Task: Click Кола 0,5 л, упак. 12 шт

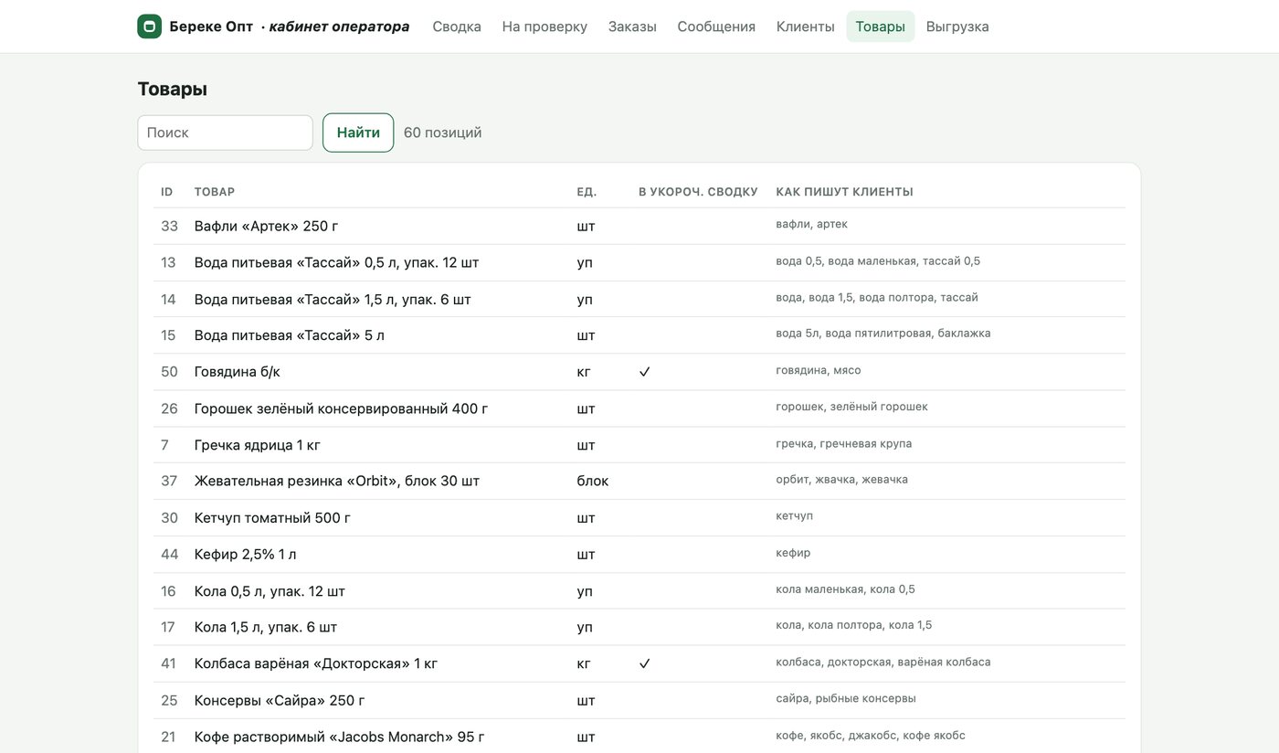Action: click(x=270, y=590)
